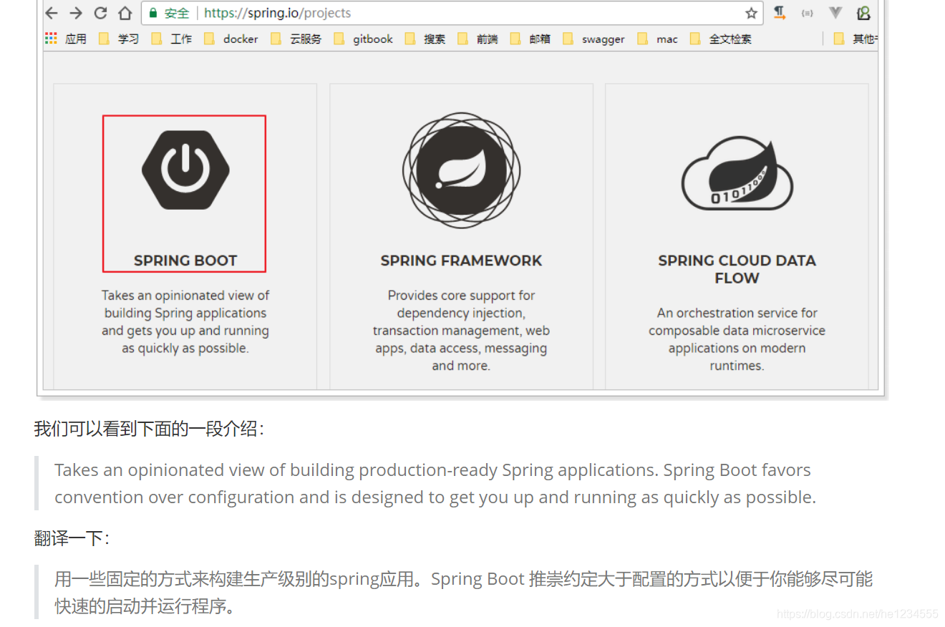Open the curly braces extension icon
This screenshot has width=945, height=627.
click(x=807, y=13)
